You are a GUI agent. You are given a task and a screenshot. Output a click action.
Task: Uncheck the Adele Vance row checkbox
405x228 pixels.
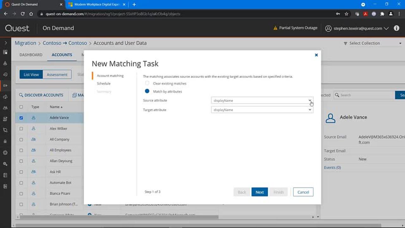click(x=21, y=117)
